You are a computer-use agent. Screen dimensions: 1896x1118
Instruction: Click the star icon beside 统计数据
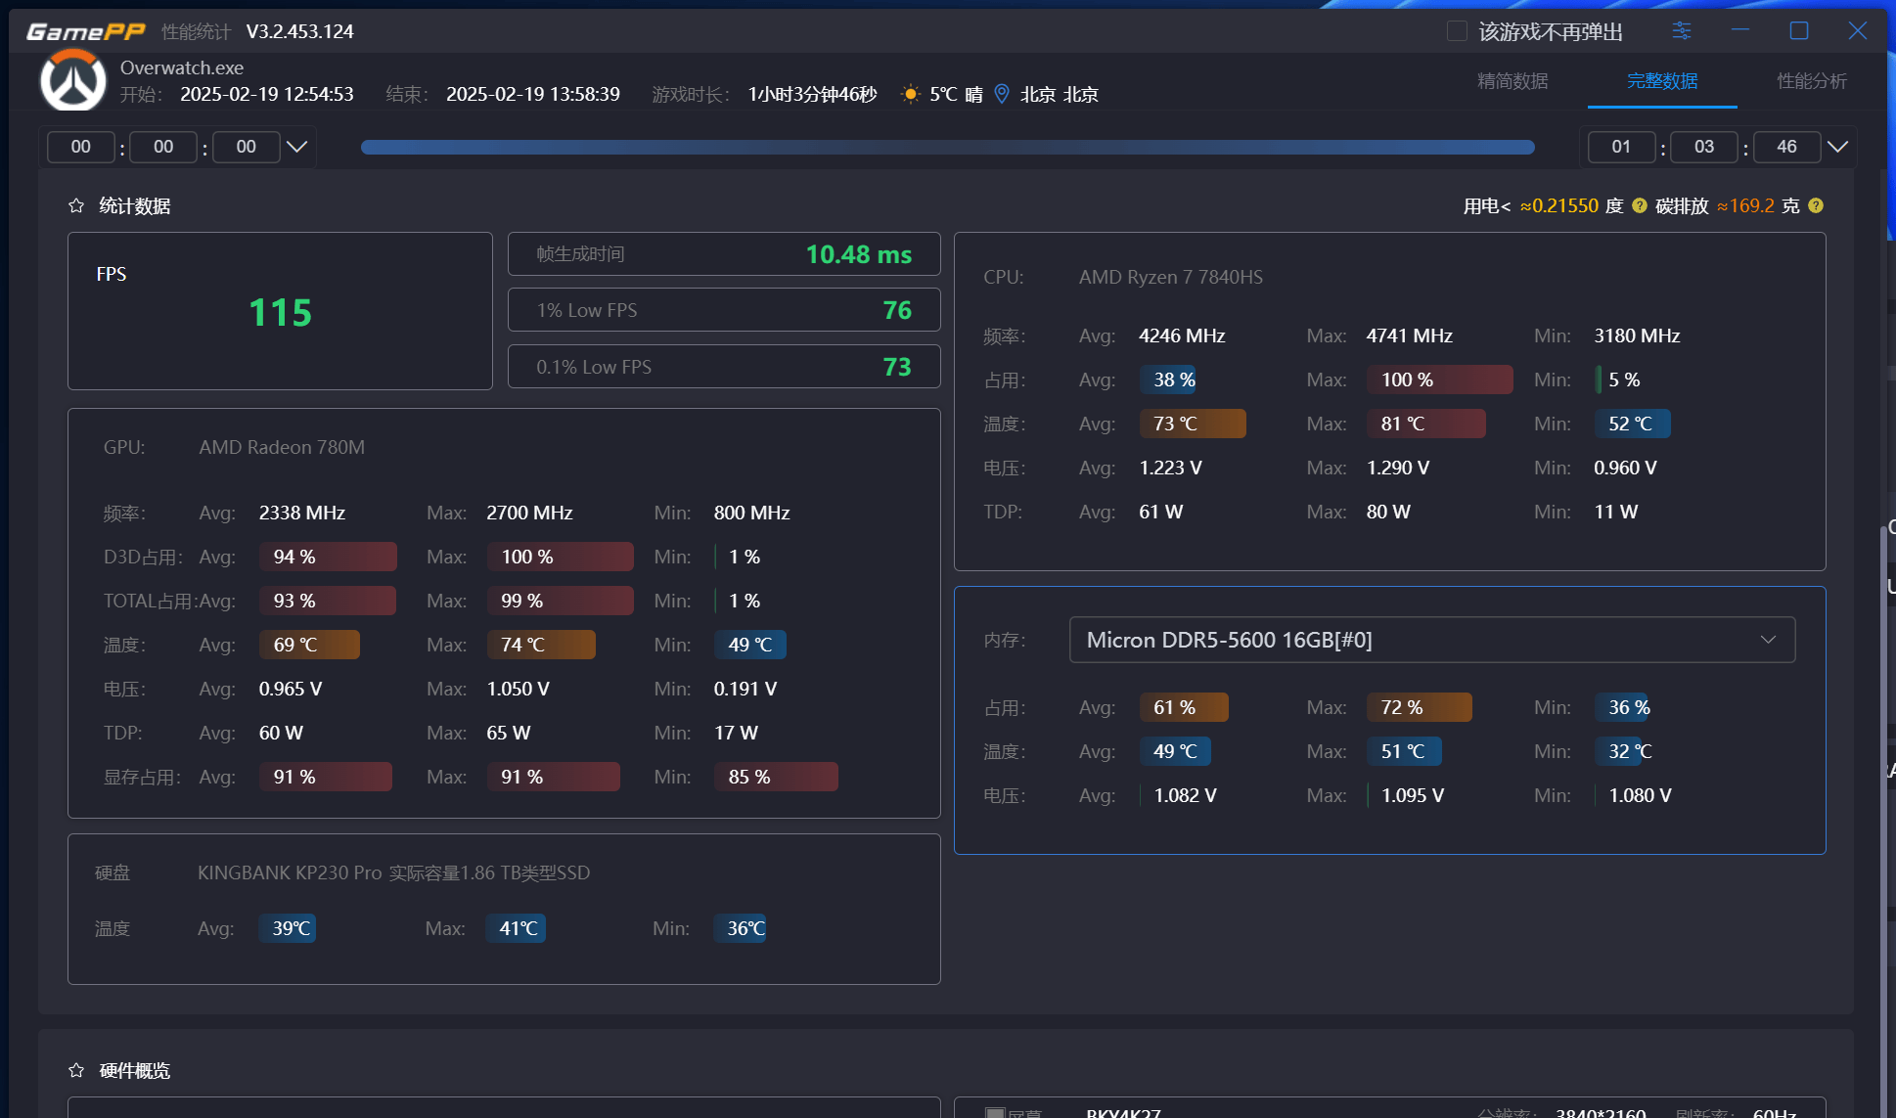pos(76,206)
